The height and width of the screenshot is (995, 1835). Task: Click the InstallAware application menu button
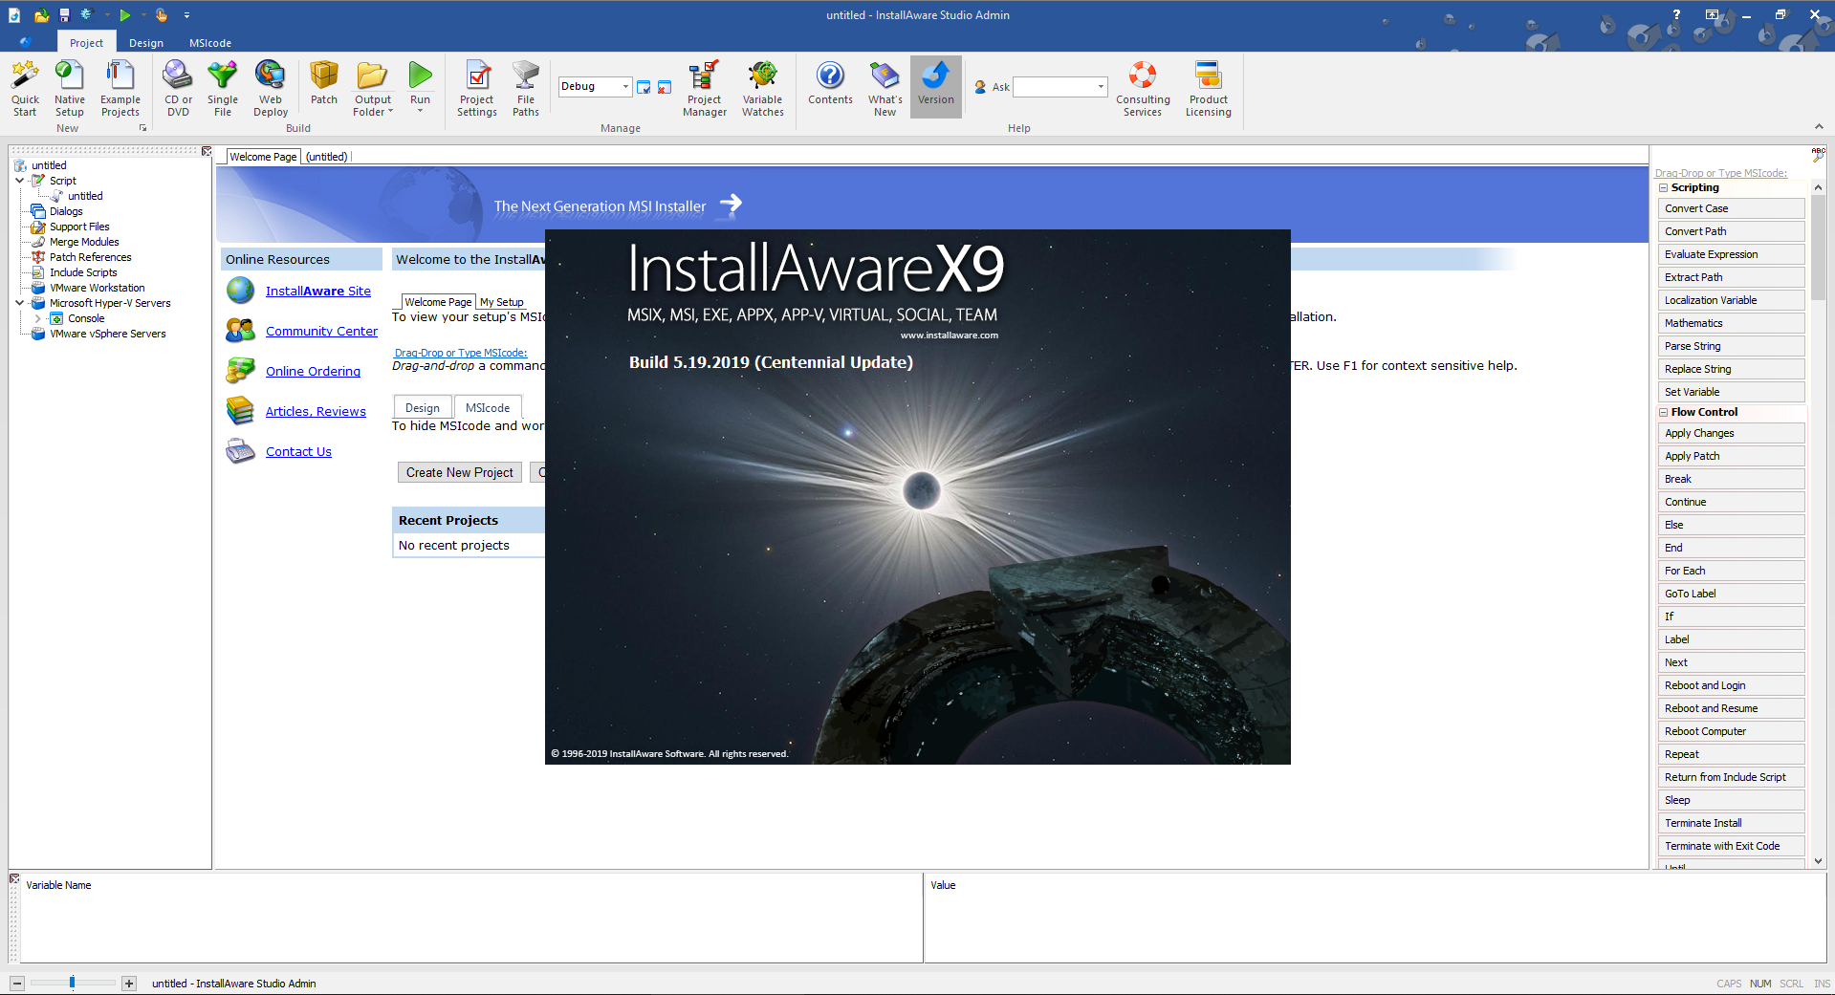26,42
